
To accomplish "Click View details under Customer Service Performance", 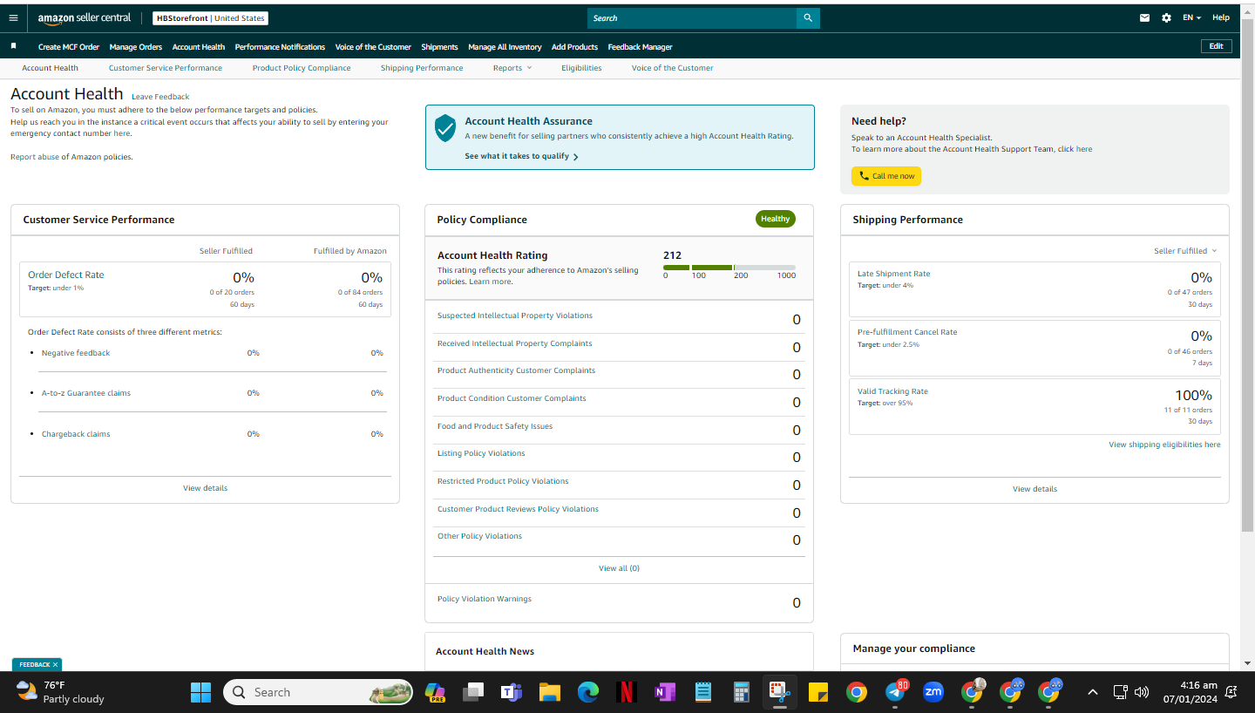I will click(205, 488).
